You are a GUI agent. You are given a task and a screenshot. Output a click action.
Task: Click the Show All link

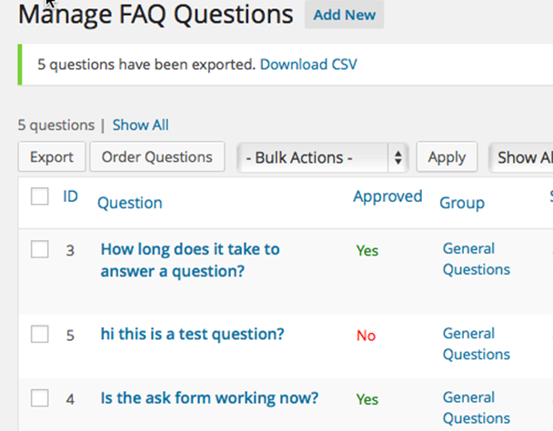click(140, 125)
